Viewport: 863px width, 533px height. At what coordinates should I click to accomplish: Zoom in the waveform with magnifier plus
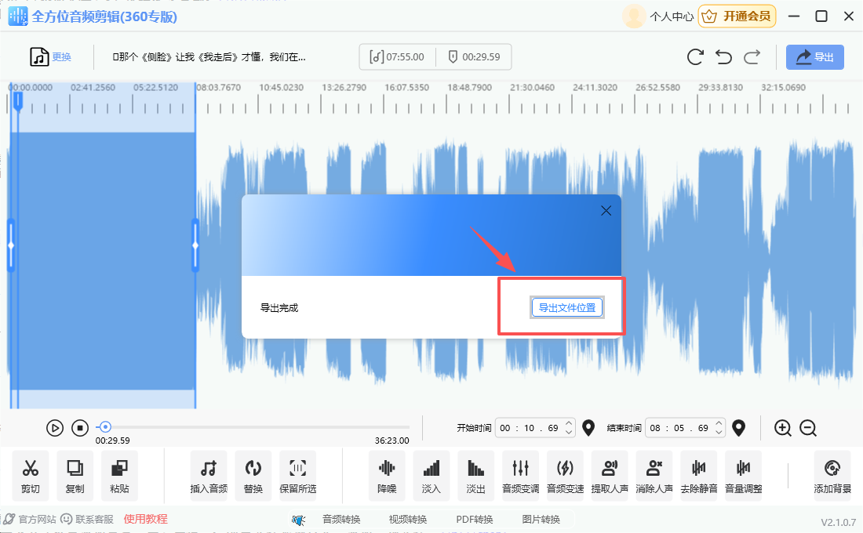click(782, 428)
